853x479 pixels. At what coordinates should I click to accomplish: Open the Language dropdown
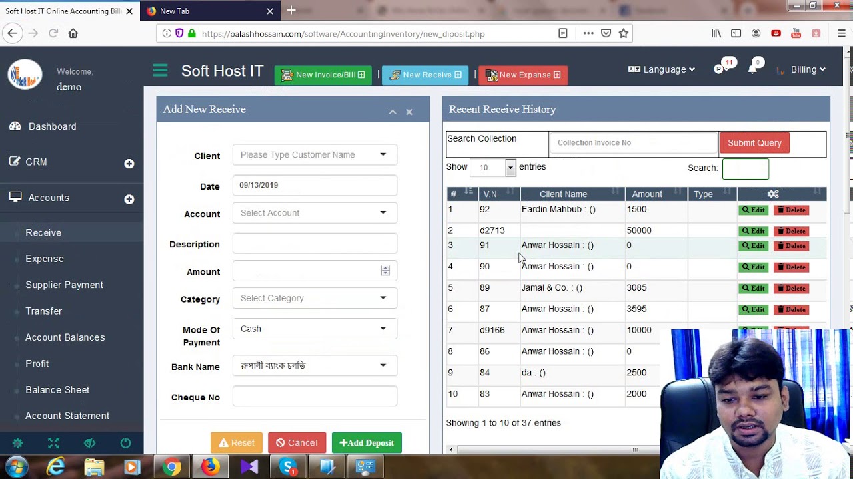(x=662, y=69)
